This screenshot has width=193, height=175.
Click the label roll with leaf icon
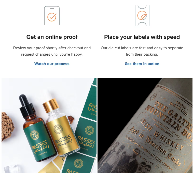142,15
